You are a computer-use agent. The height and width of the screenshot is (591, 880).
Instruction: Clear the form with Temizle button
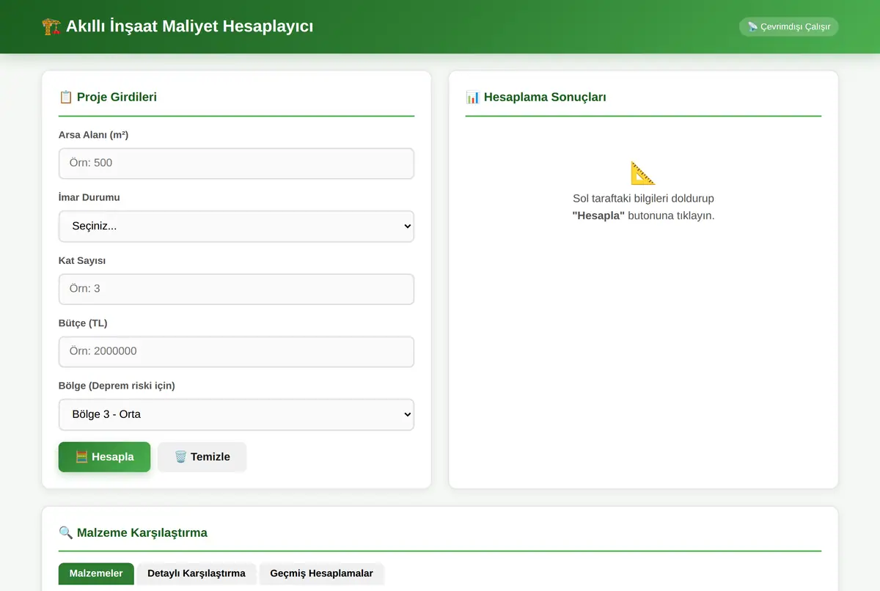(x=202, y=457)
